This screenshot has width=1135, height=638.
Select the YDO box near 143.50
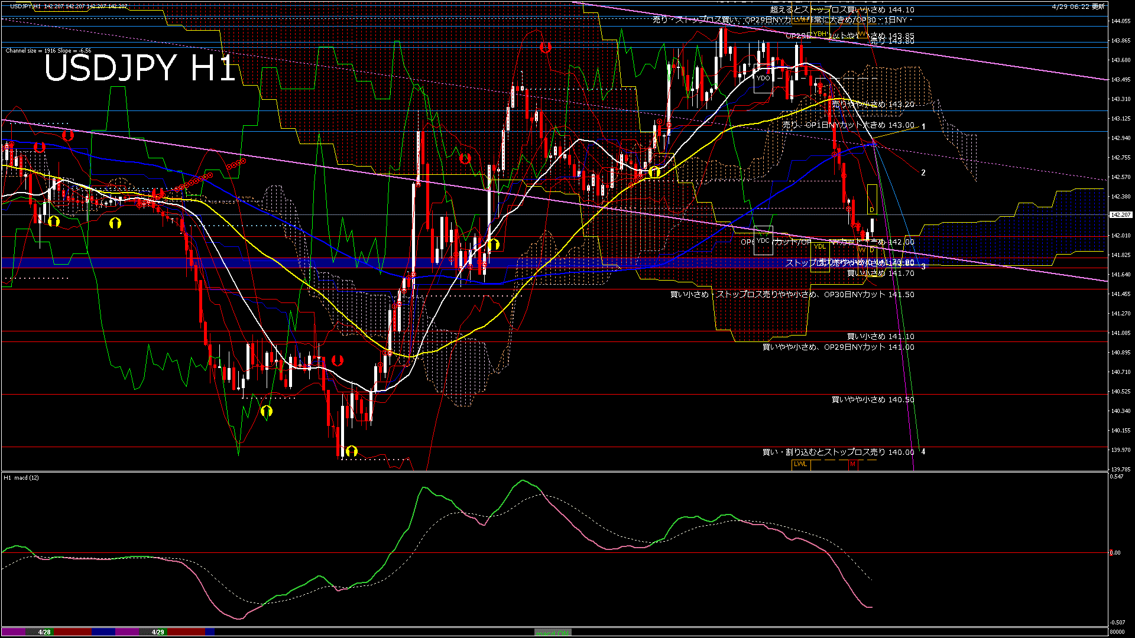pos(763,79)
